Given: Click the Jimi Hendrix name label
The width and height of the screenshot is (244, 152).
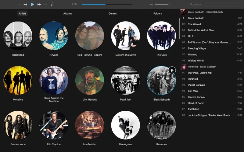Looking at the screenshot, I should [x=90, y=100].
